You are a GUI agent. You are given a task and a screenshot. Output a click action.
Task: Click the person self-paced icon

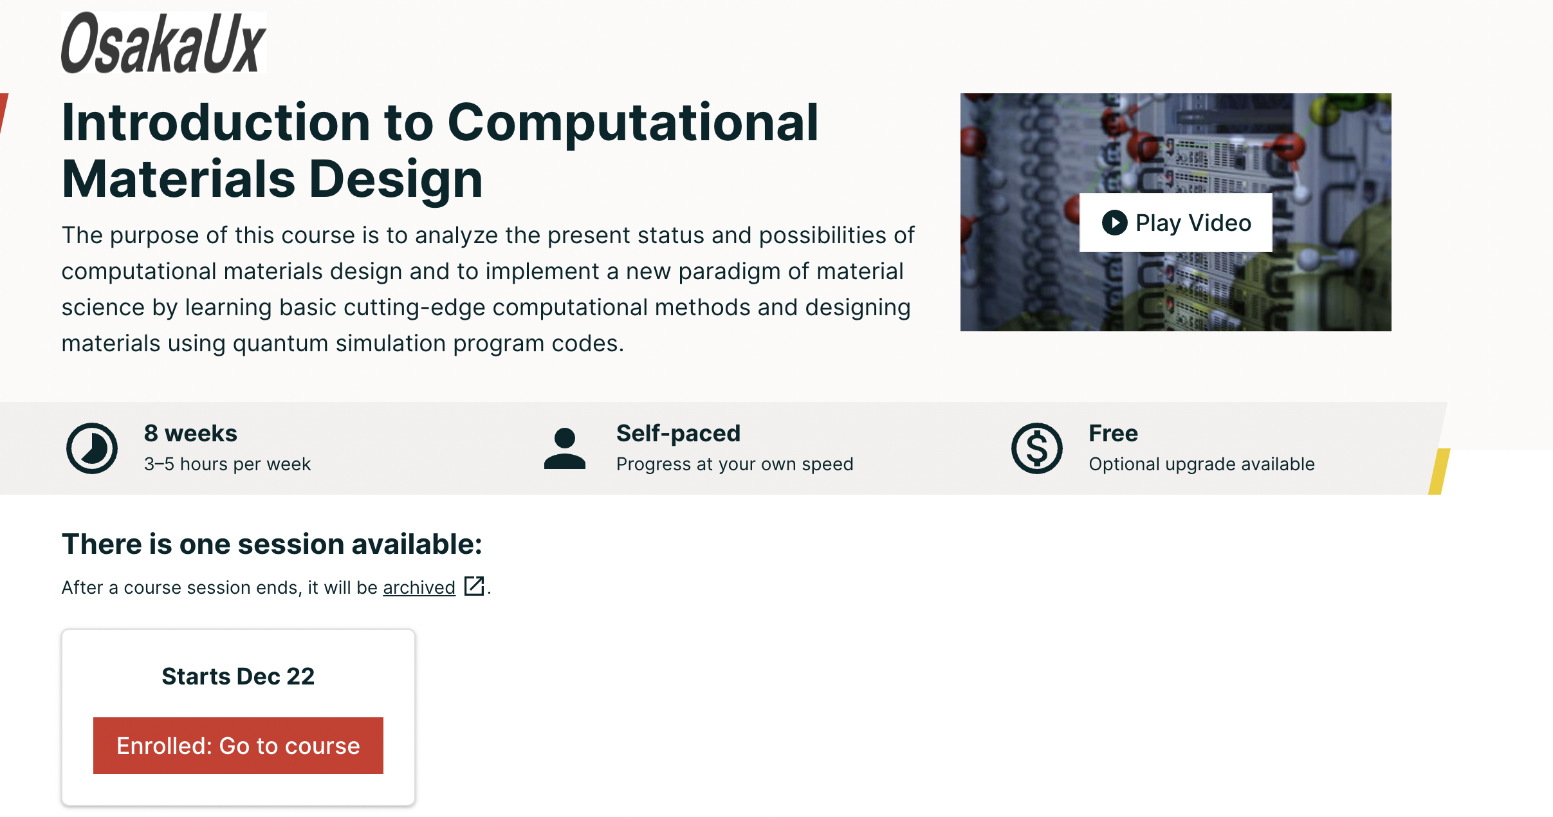(x=564, y=448)
